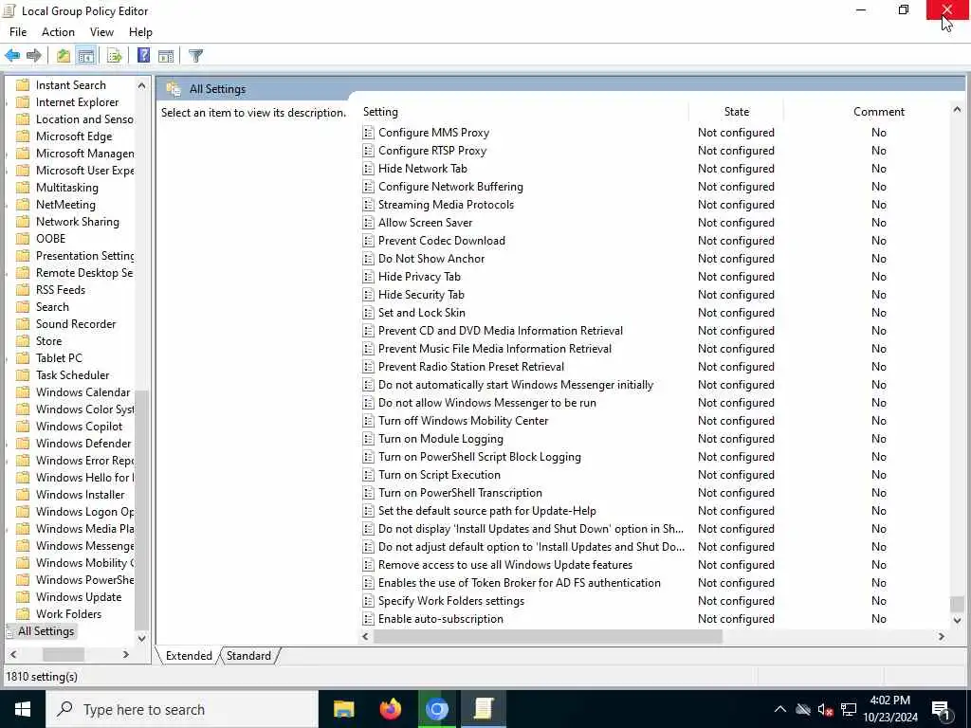The image size is (971, 728).
Task: Open Firefox from the taskbar
Action: click(x=390, y=709)
